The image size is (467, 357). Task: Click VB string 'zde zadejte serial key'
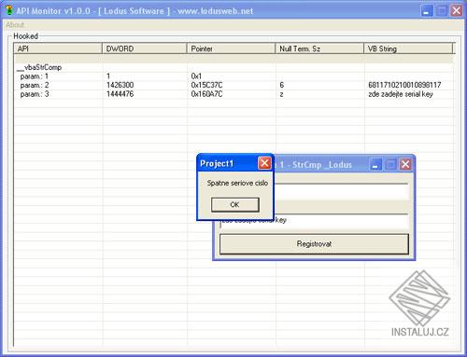[401, 94]
